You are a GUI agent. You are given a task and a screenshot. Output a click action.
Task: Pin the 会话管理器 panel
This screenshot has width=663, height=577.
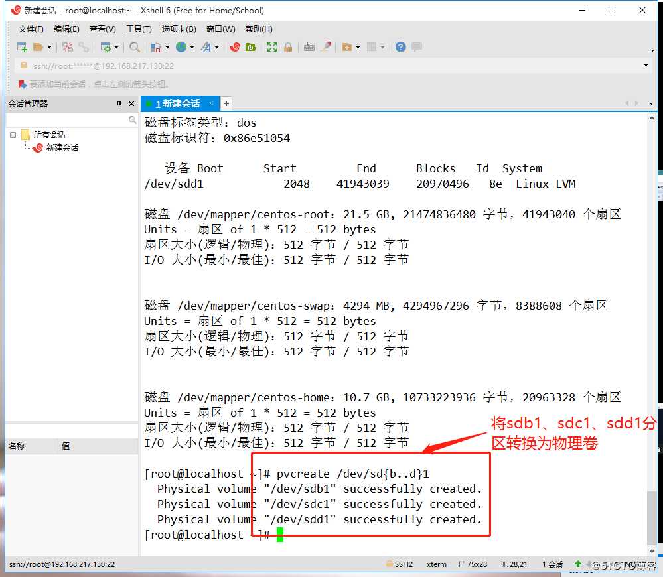click(117, 103)
